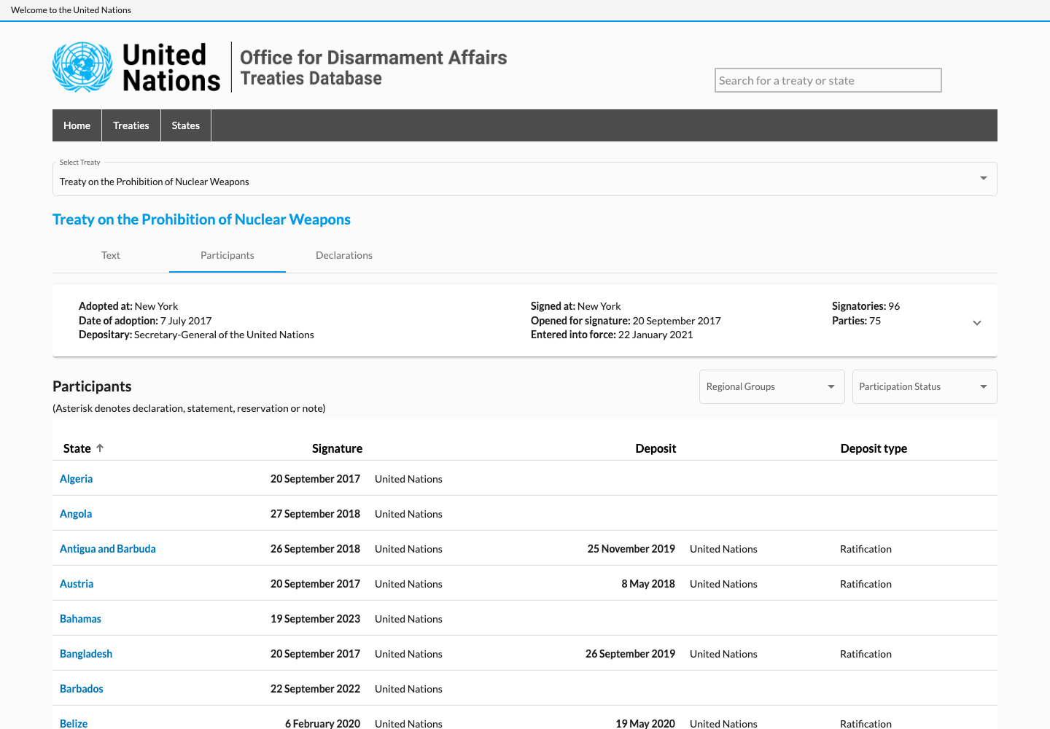Click Ratification in the Bangladesh row
Screen dimensions: 1050x729
coord(866,654)
